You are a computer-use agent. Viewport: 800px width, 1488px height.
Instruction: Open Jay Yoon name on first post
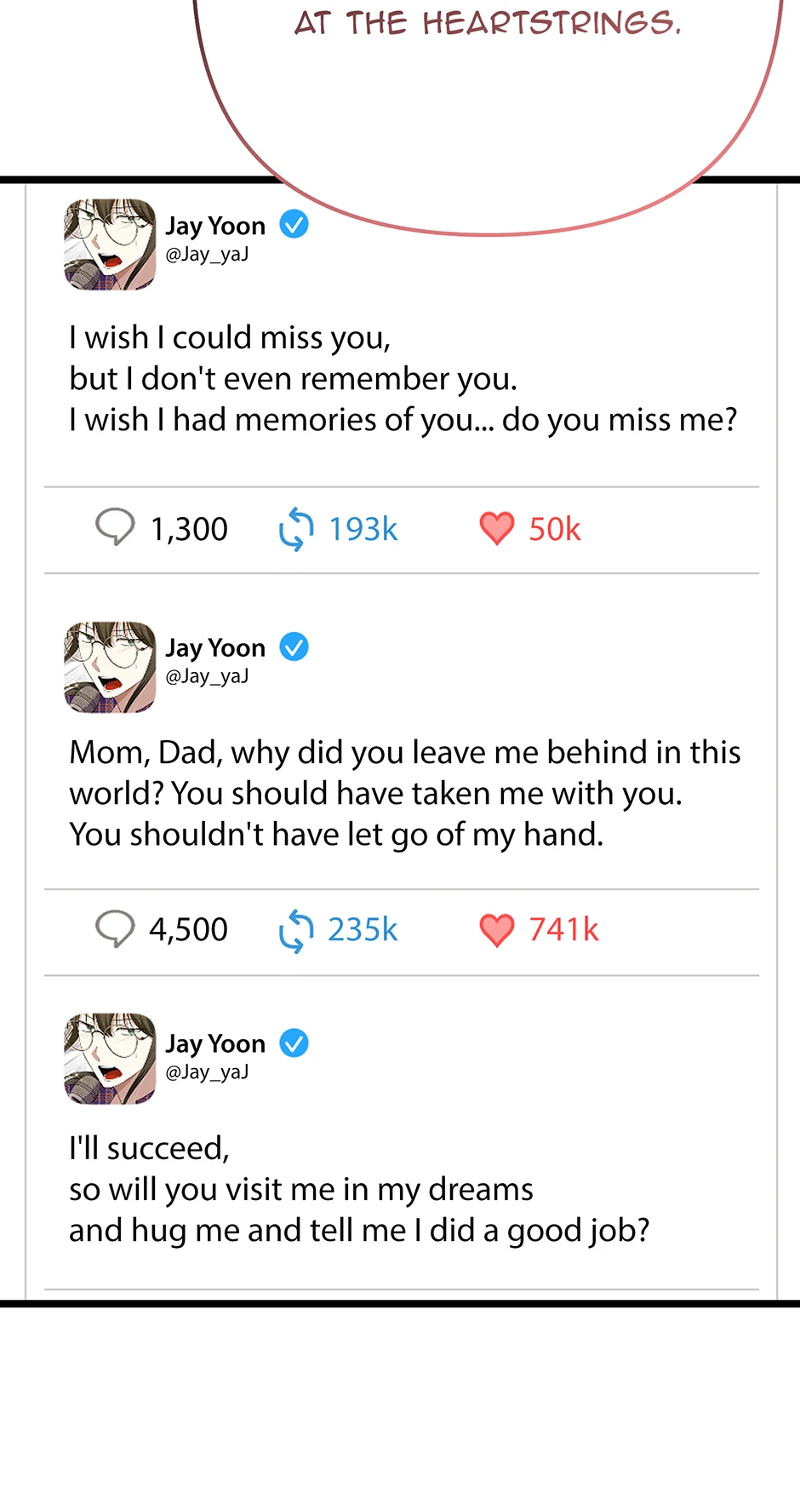[215, 226]
